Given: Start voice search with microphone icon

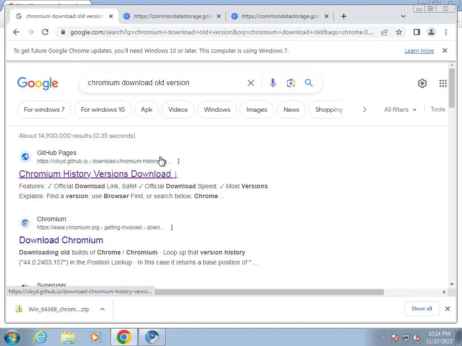Looking at the screenshot, I should coord(273,83).
